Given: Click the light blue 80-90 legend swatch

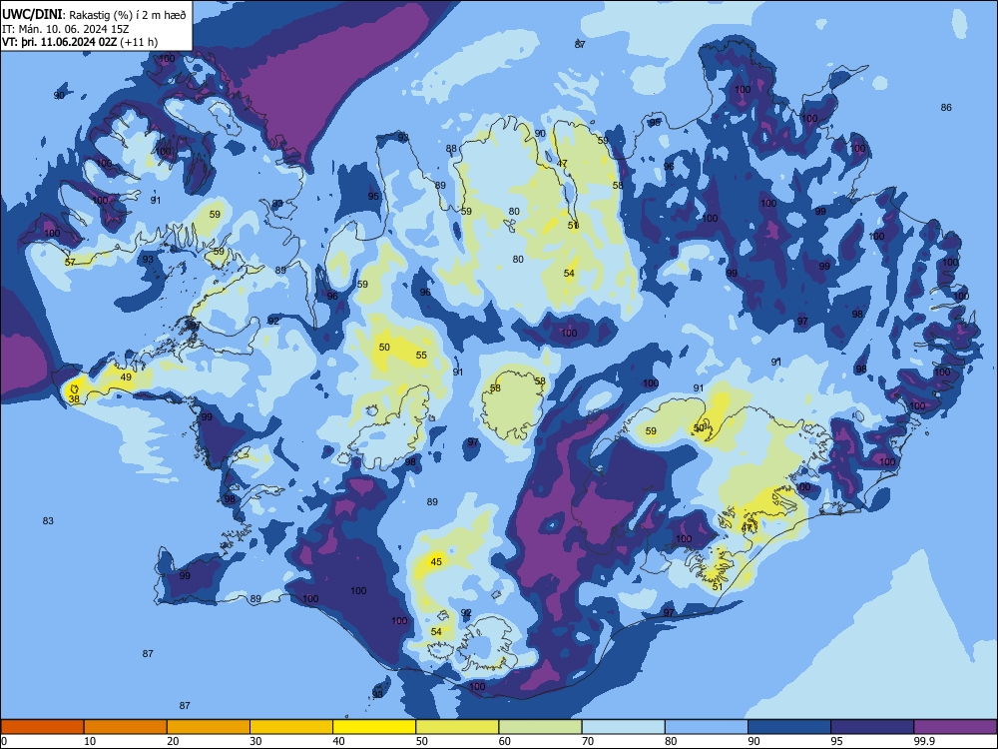Looking at the screenshot, I should pos(707,727).
